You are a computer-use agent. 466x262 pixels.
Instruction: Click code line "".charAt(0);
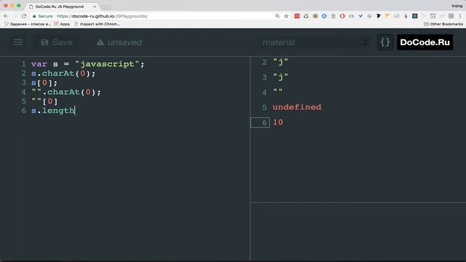(x=66, y=92)
